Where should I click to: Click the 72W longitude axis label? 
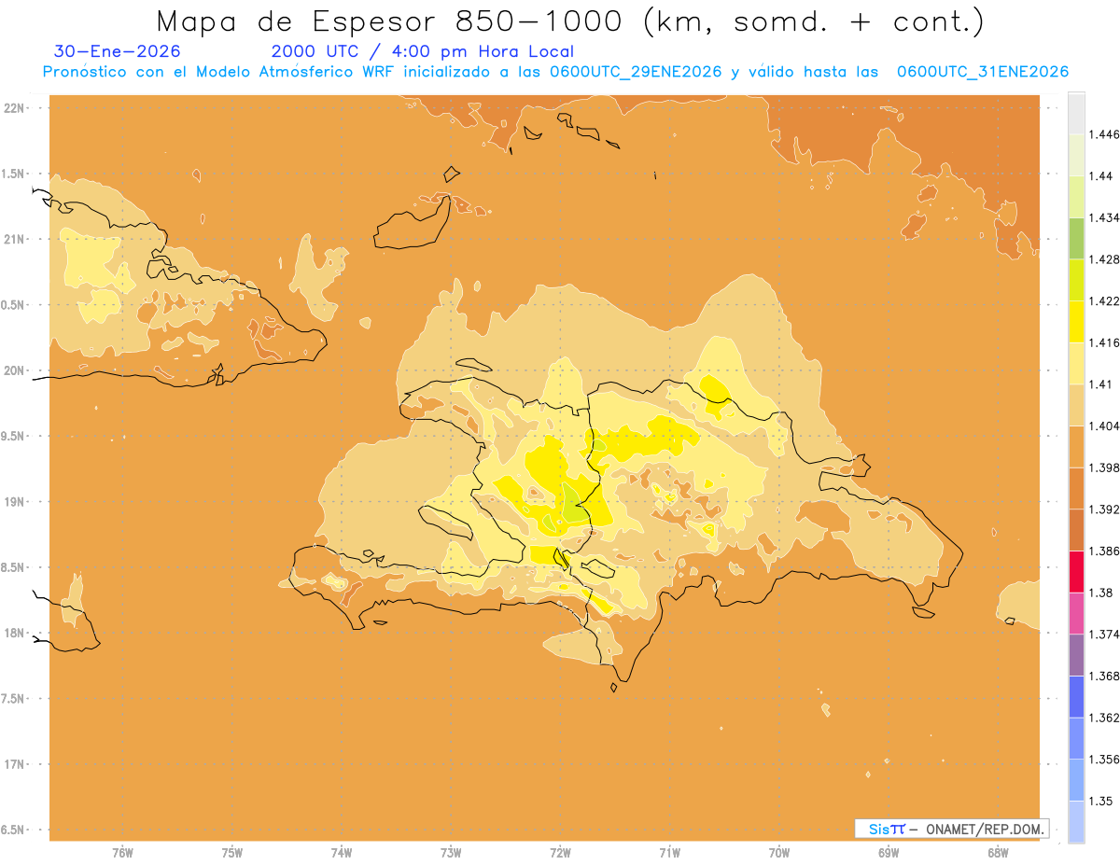[x=560, y=853]
